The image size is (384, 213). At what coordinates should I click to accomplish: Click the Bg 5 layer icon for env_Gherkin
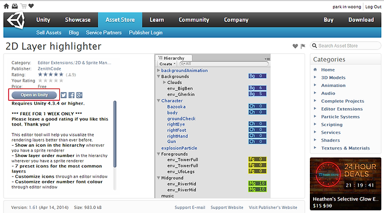[258, 94]
